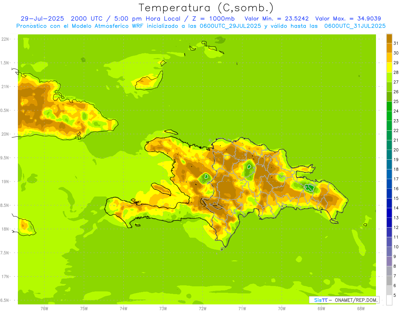Click the legend color band between 9 and 10
Viewport: 405px width, 313px height.
pos(389,252)
